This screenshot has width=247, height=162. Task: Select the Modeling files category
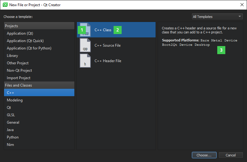pos(15,100)
